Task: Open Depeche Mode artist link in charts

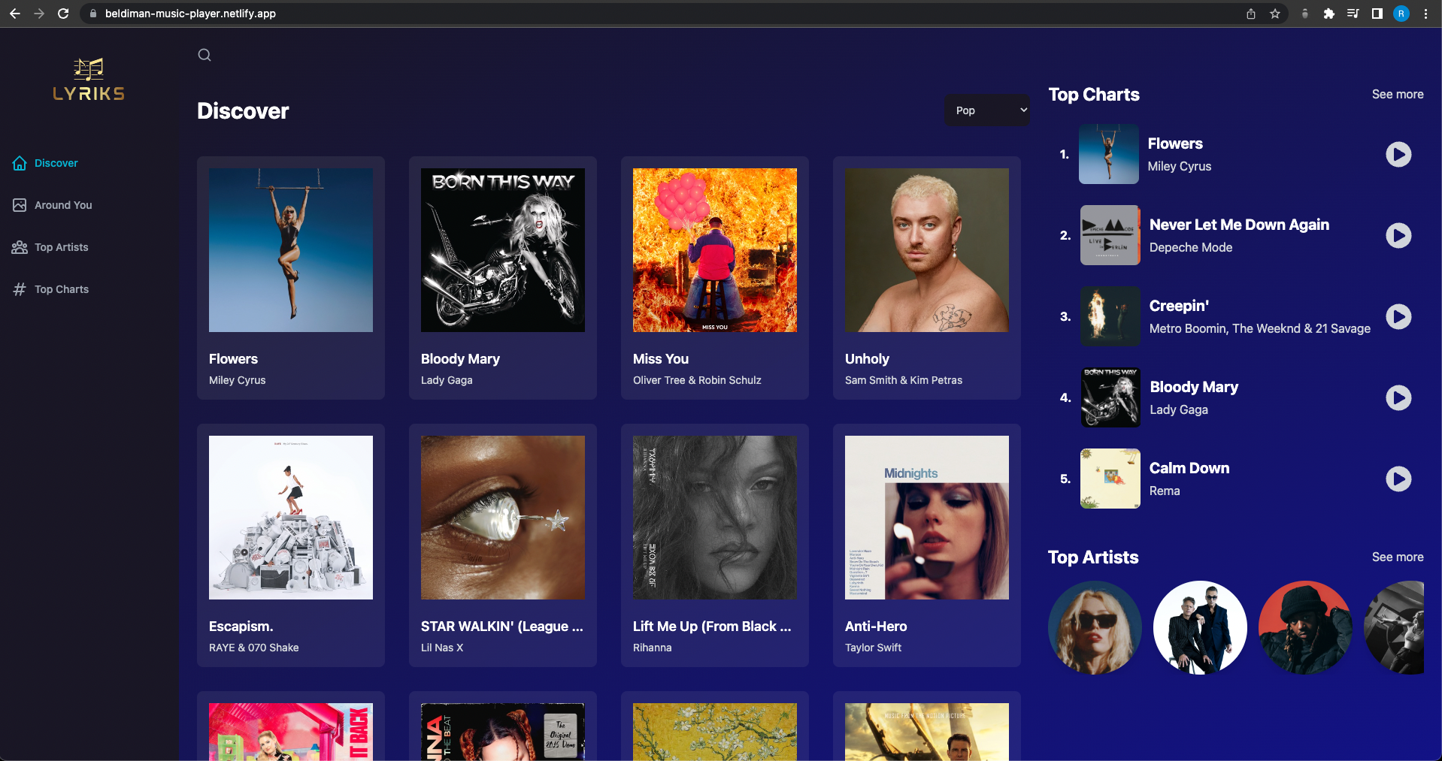Action: click(1191, 247)
